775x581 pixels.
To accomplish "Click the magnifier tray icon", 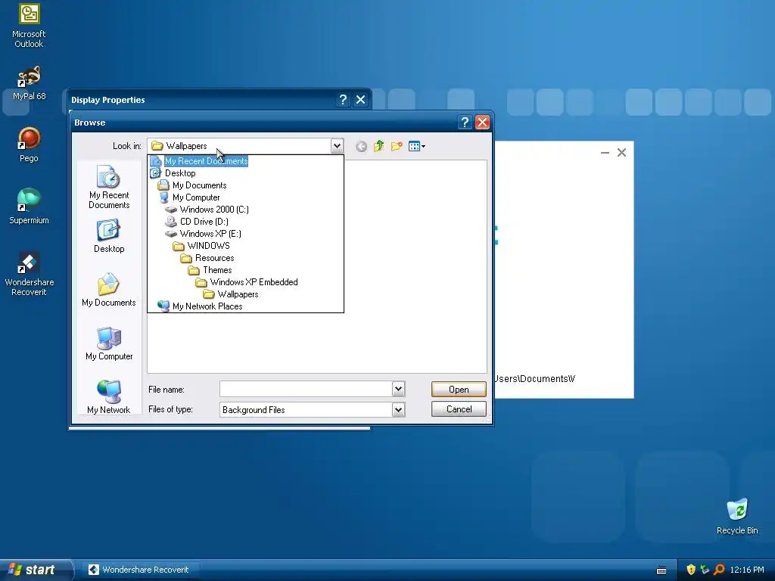I will (719, 570).
